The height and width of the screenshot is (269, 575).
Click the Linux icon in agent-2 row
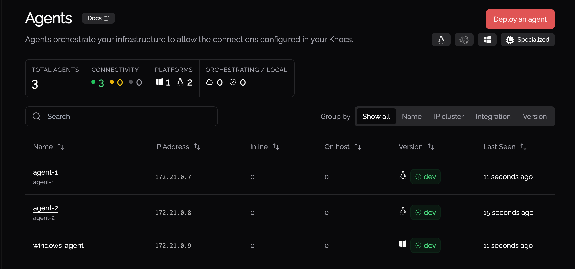point(403,211)
